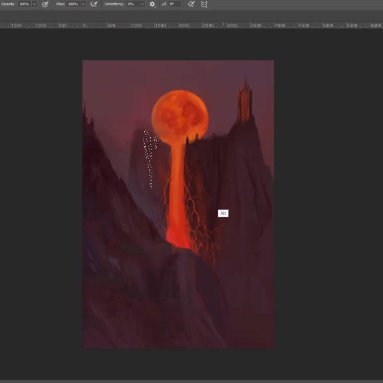The image size is (383, 383).
Task: Expand the Smoothing percentage dropdown arrow
Action: [x=142, y=4]
